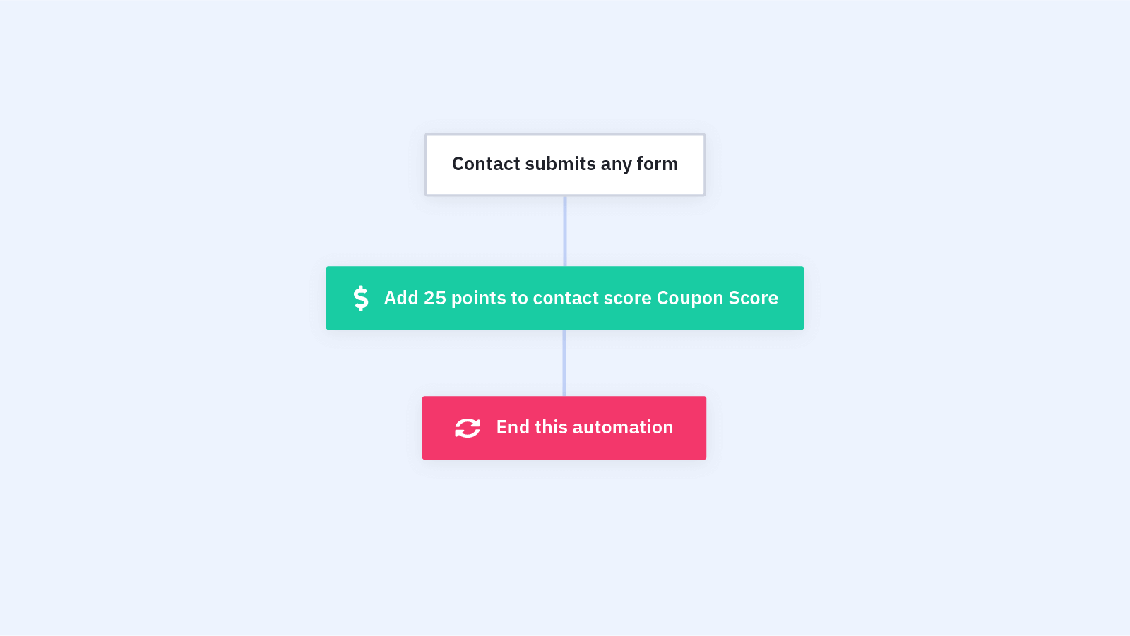Click the 'End this automation' label text

(585, 427)
